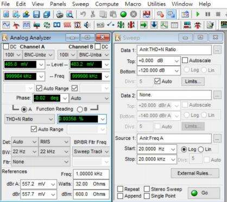Open the THD+N Ratio function dropdown
This screenshot has height=202, width=227.
[29, 119]
